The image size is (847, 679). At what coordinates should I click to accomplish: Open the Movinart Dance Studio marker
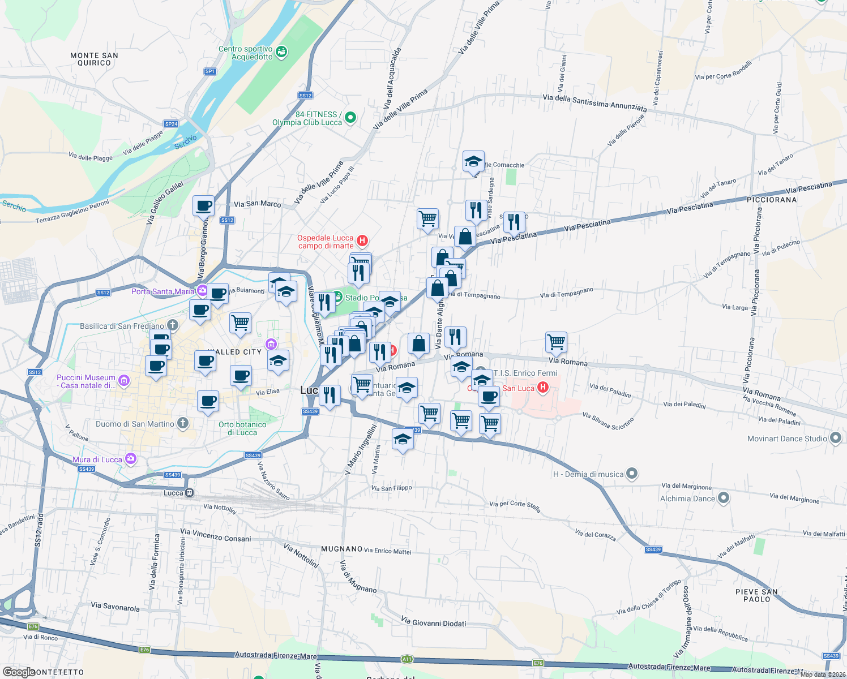[836, 439]
